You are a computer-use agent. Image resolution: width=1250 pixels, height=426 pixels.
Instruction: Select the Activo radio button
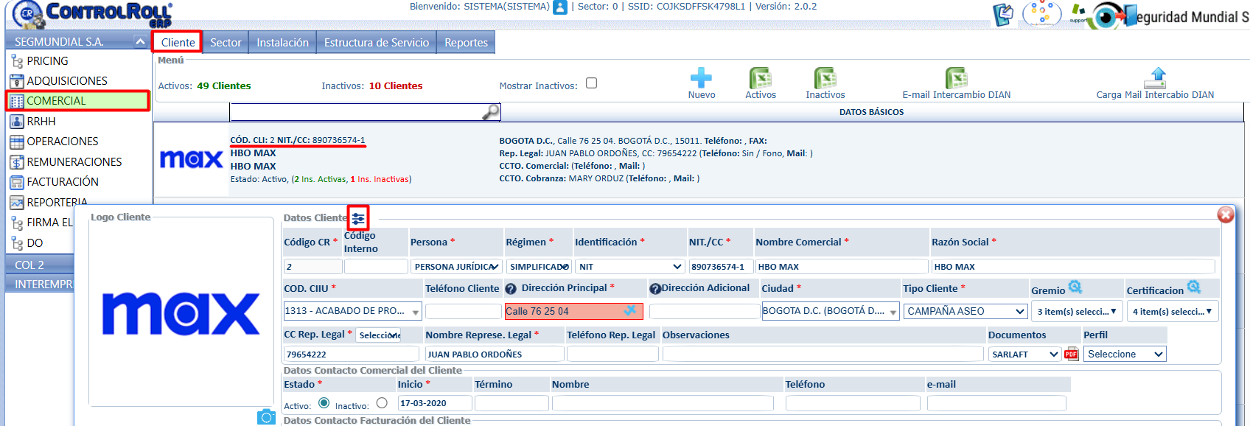coord(324,403)
